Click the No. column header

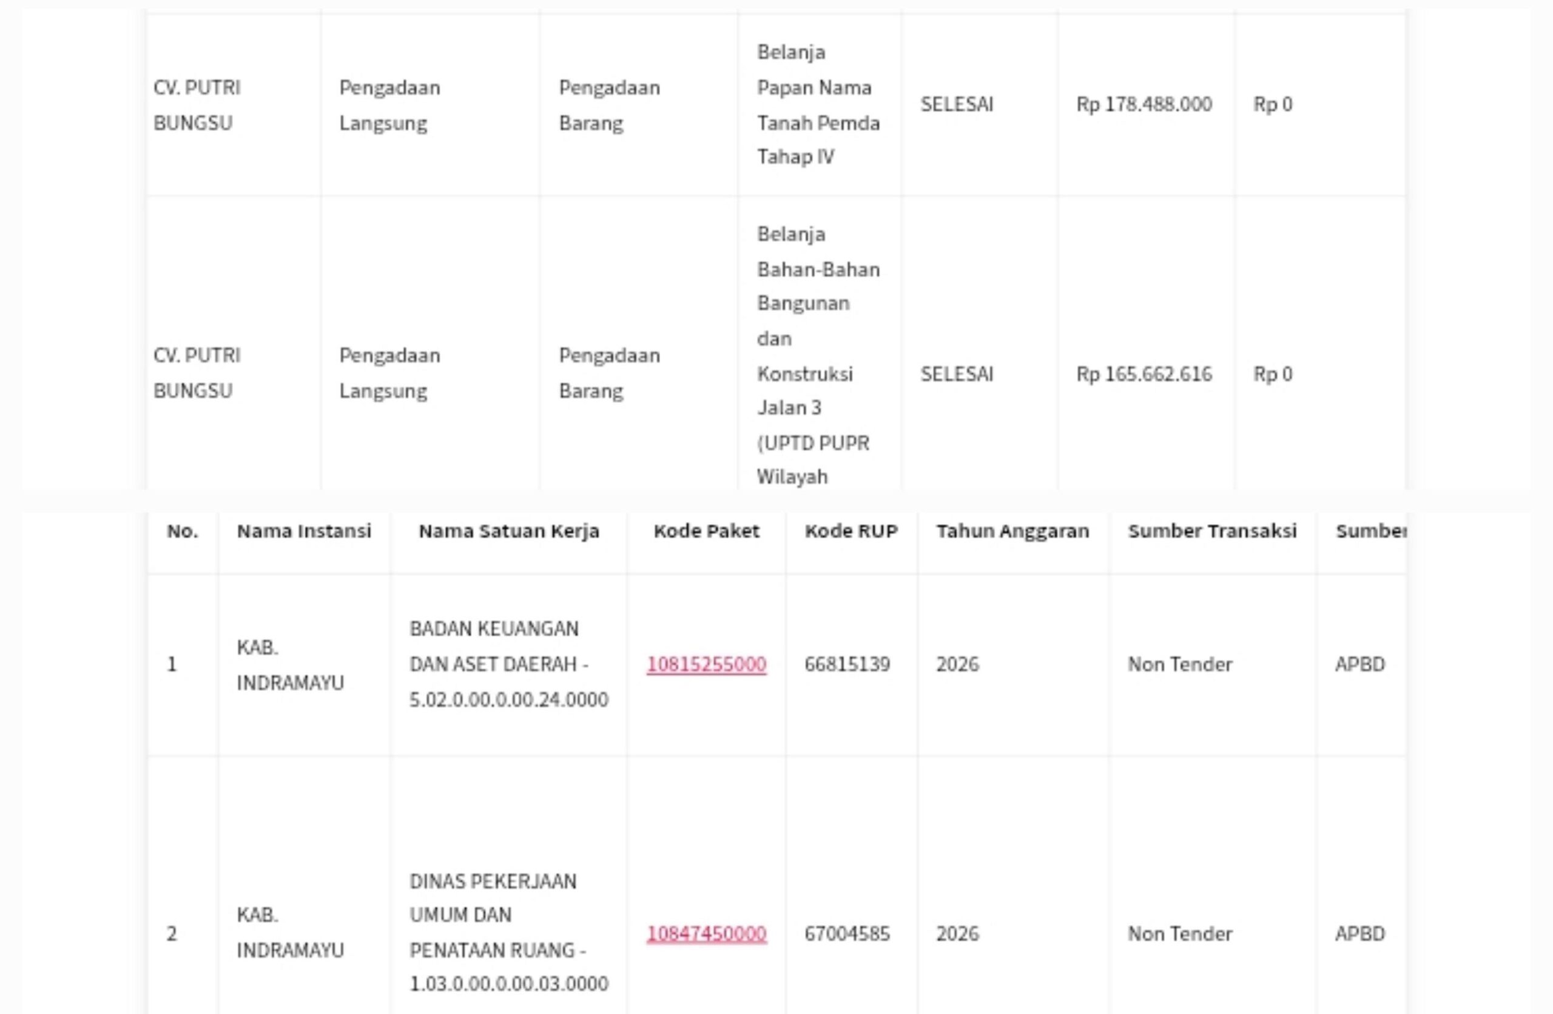pyautogui.click(x=182, y=531)
